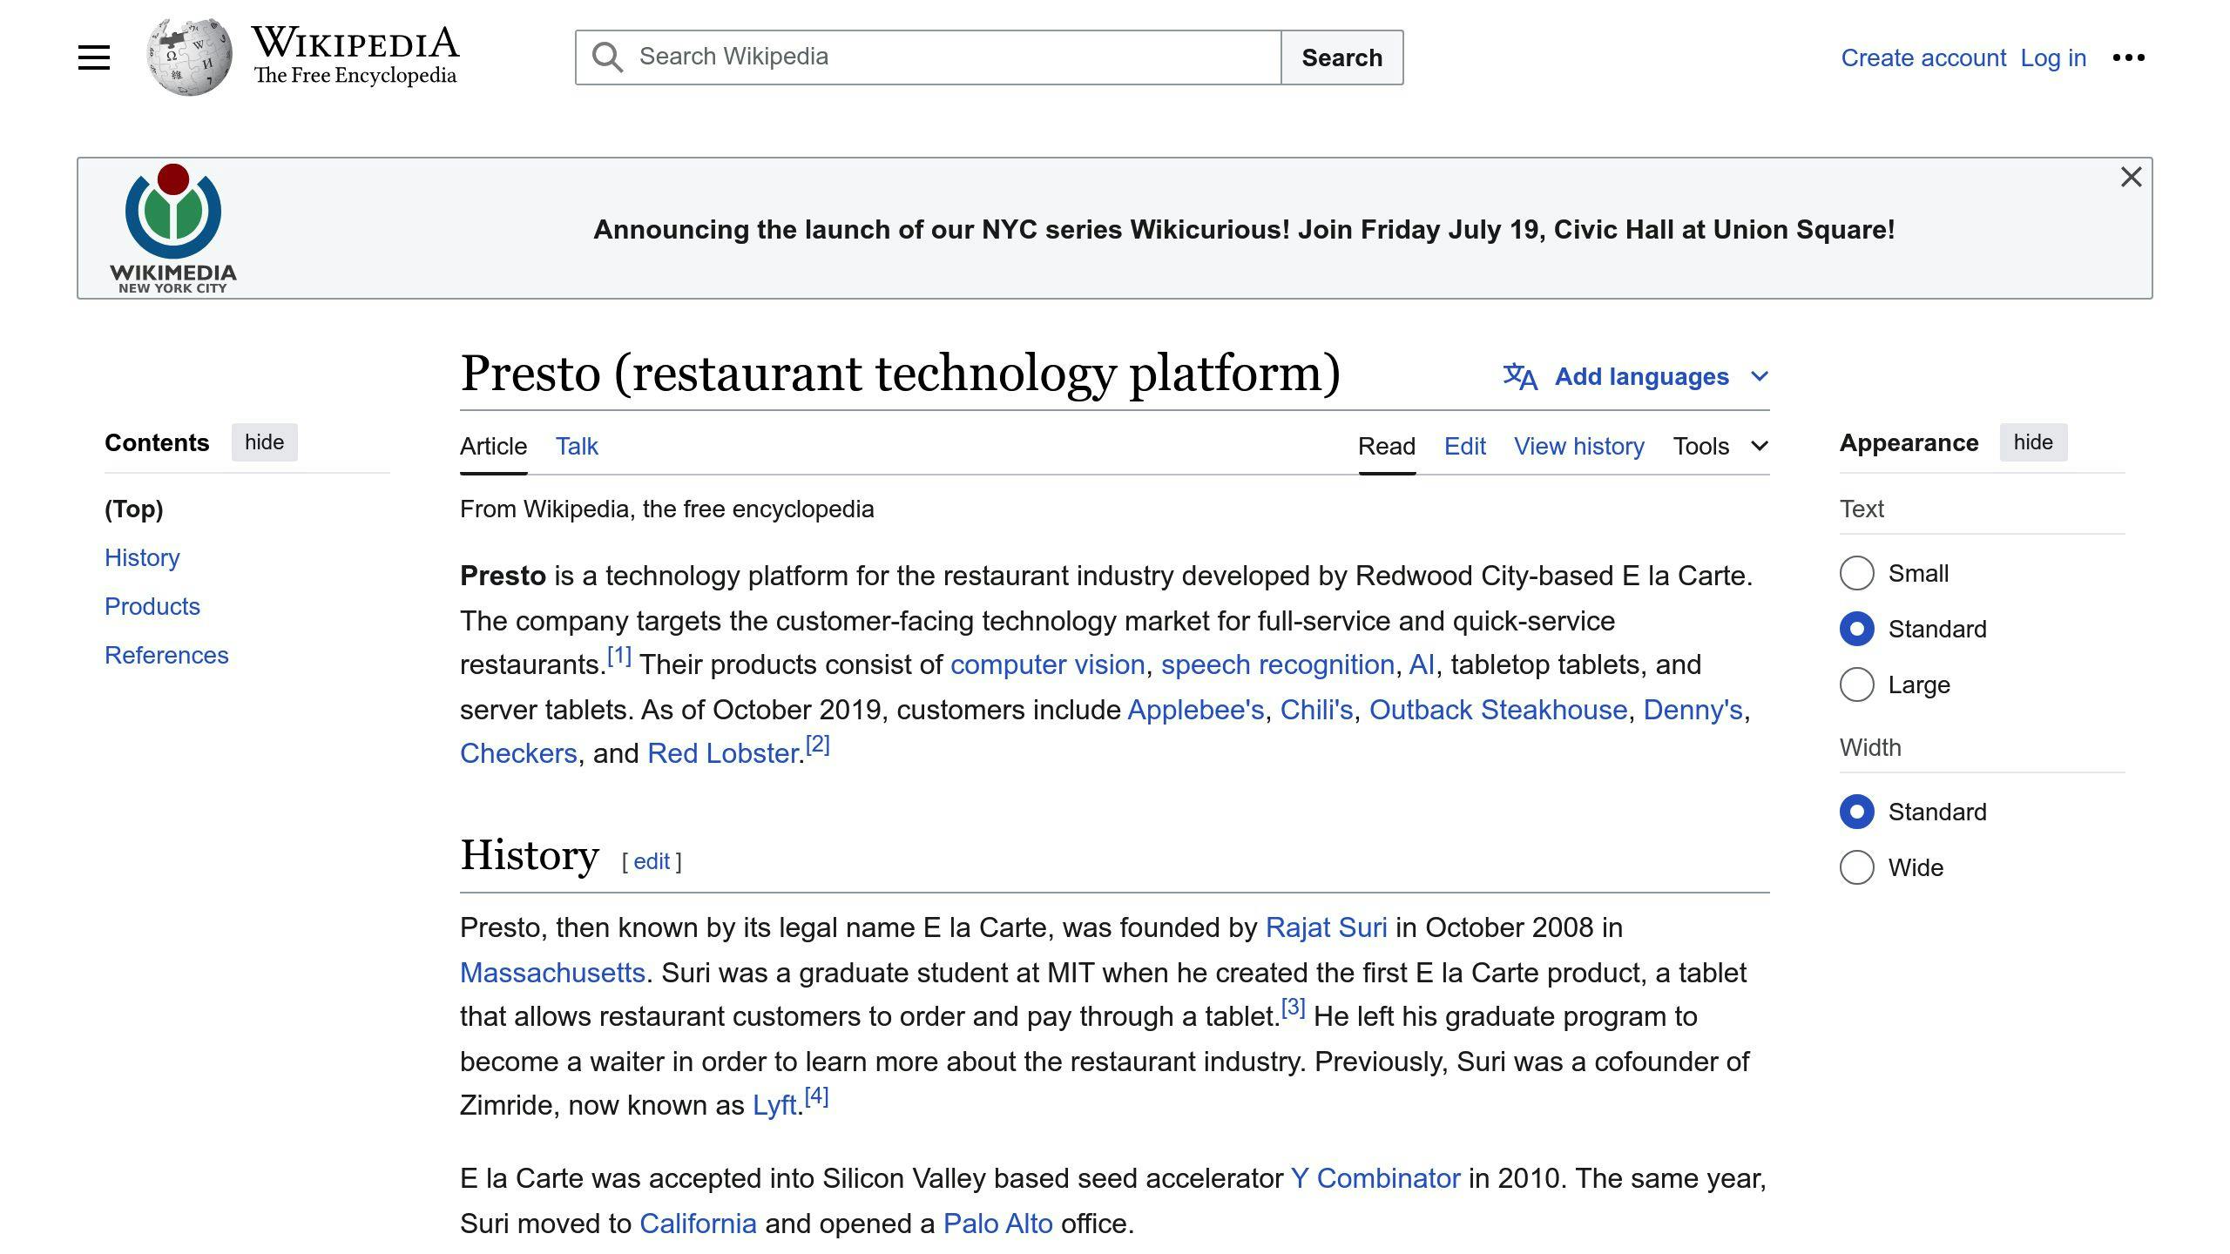Click the Wikimedia New York City logo
The image size is (2230, 1254).
coord(173,228)
